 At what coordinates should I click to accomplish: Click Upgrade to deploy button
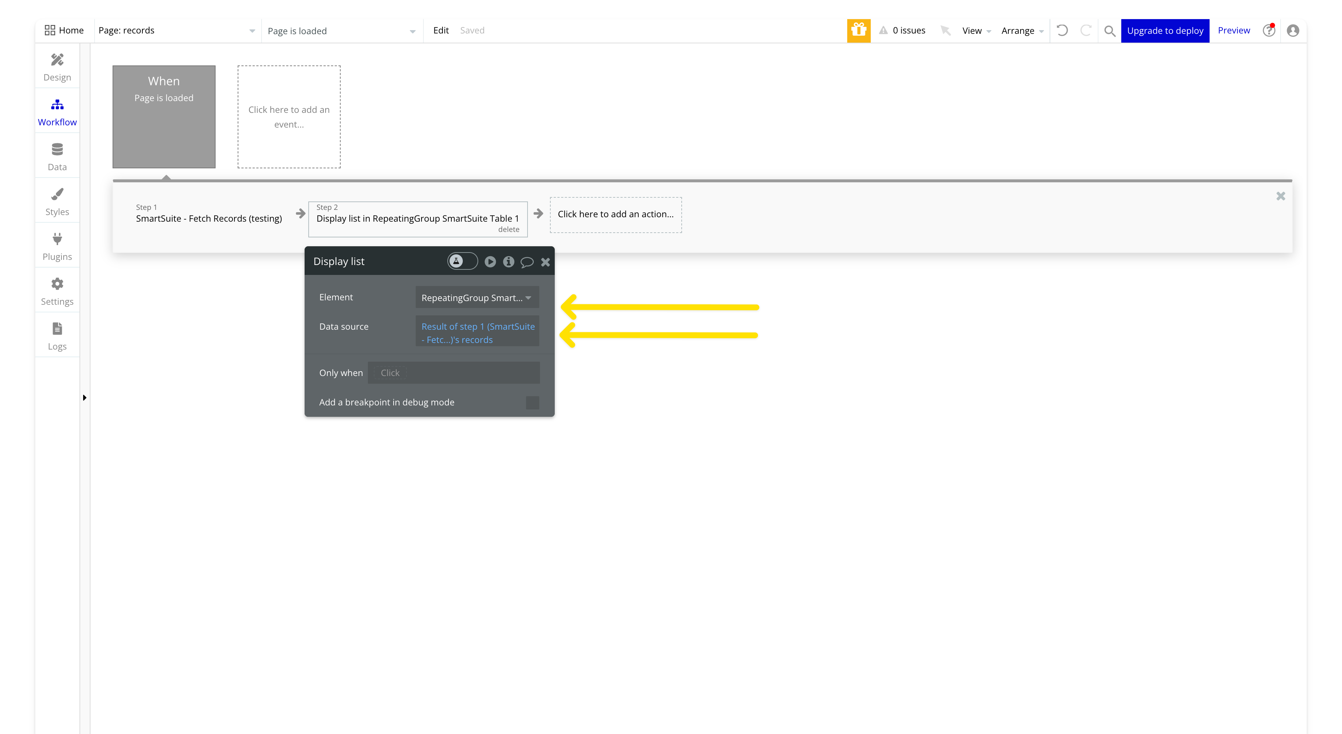[1165, 31]
